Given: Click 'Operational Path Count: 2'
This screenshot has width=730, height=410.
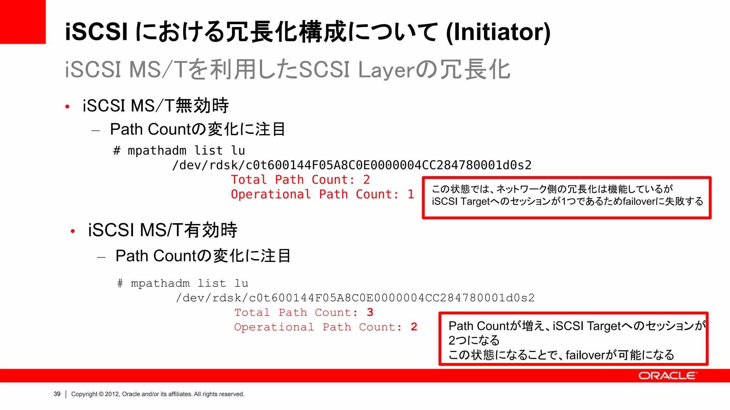Looking at the screenshot, I should [x=326, y=327].
